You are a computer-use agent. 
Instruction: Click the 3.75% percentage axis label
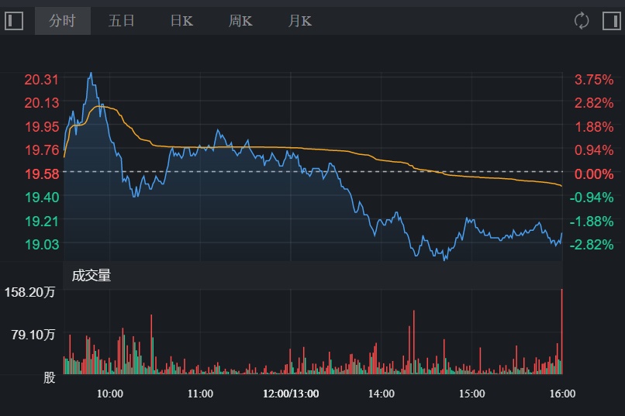593,79
